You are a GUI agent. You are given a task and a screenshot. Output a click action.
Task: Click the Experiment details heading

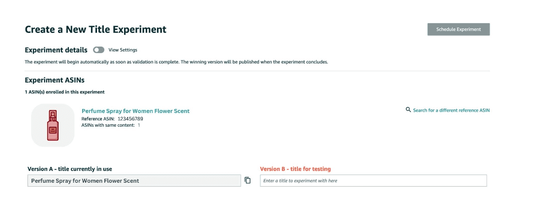click(56, 50)
